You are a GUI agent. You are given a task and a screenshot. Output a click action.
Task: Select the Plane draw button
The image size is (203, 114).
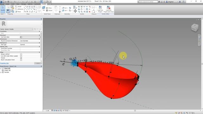[18, 12]
